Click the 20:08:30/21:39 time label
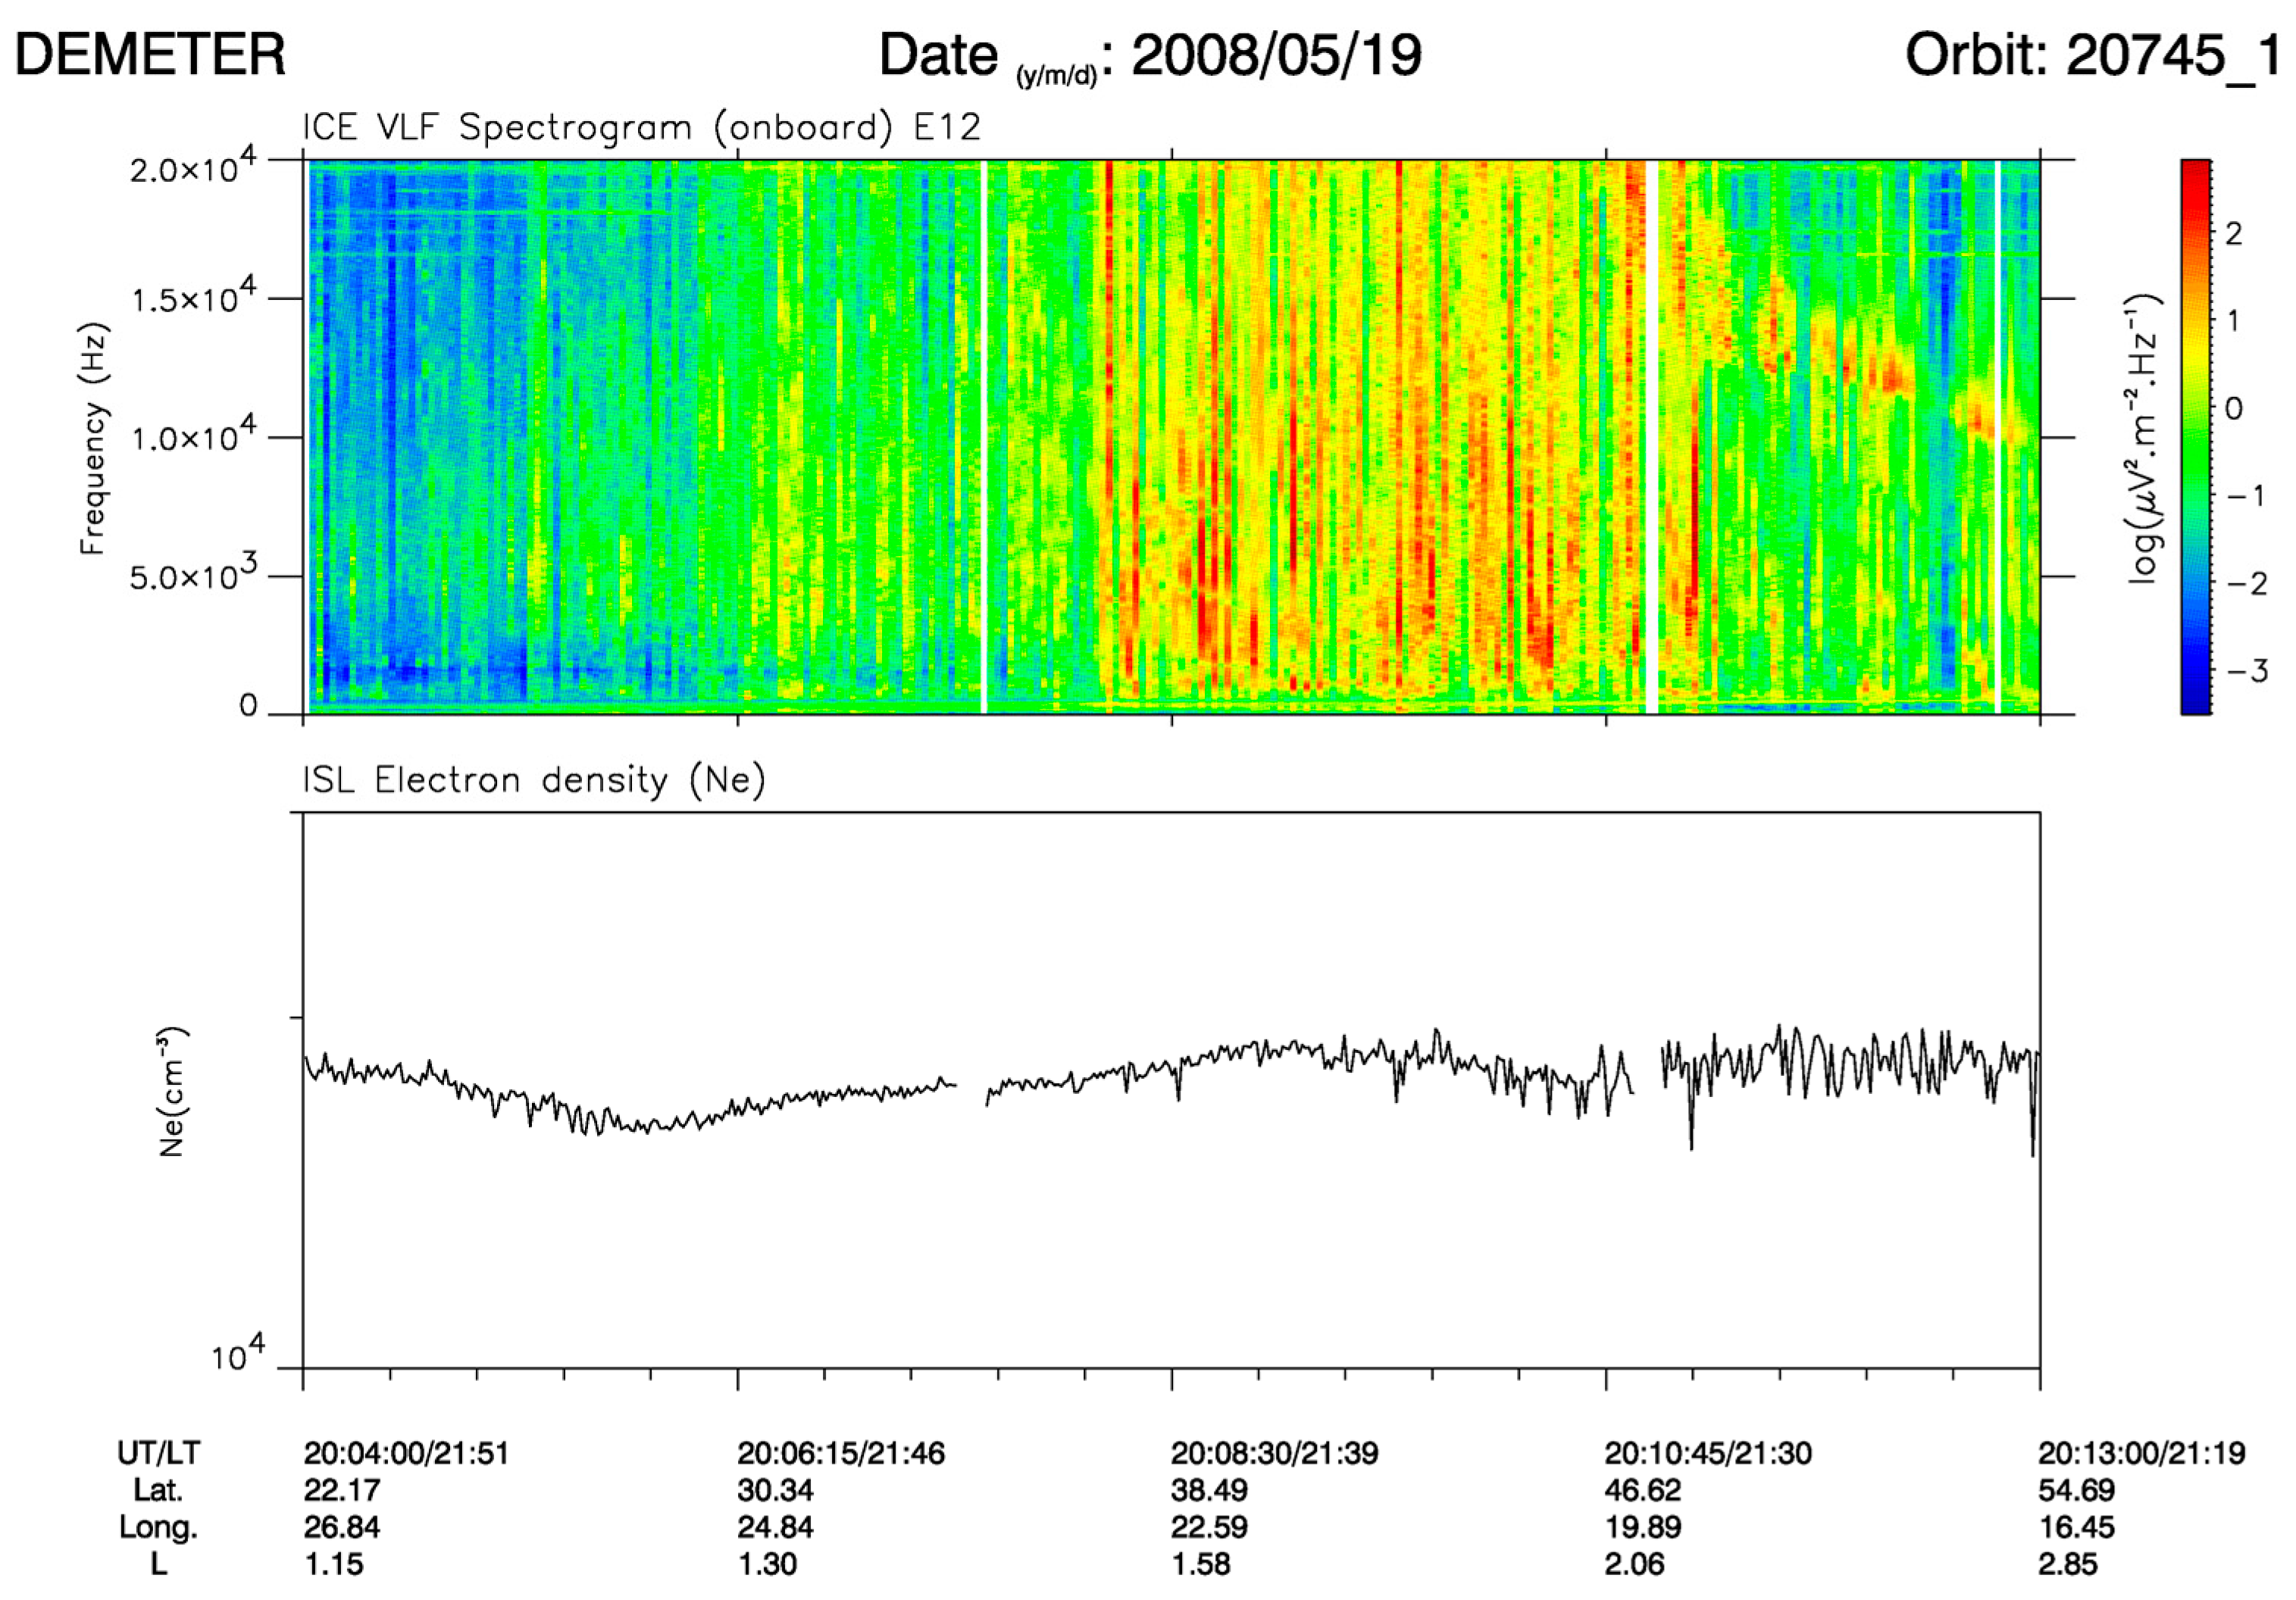This screenshot has width=2296, height=1600. 1274,1453
